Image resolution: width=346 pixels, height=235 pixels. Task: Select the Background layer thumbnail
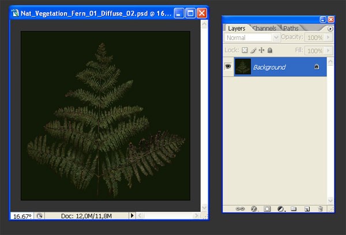(243, 66)
